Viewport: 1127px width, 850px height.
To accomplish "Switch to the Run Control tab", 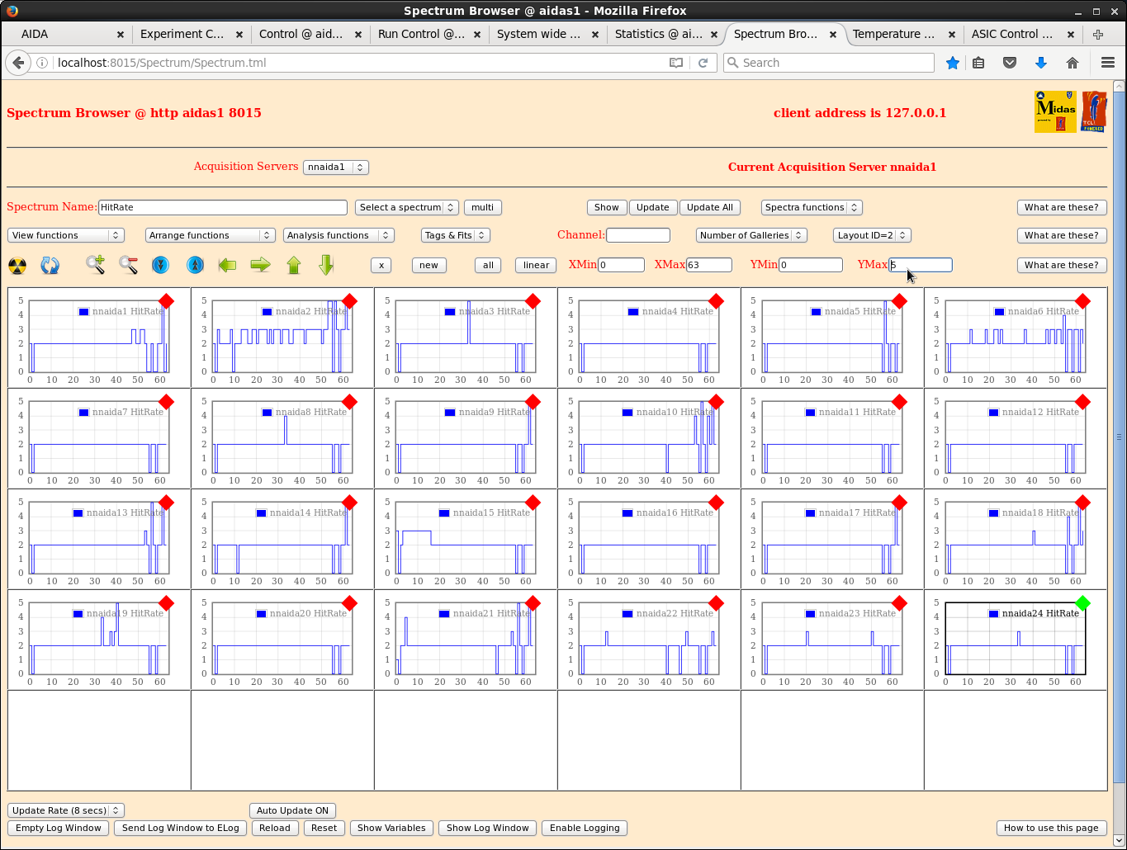I will pos(428,34).
